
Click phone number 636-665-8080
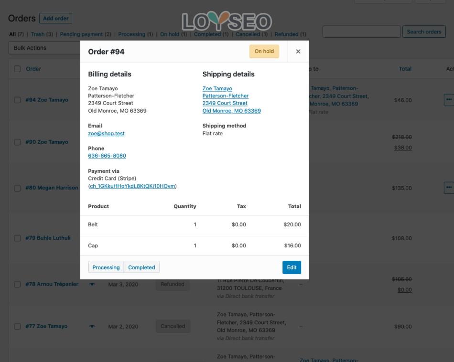tap(107, 156)
